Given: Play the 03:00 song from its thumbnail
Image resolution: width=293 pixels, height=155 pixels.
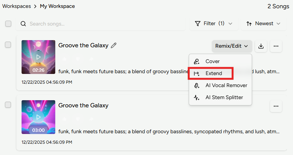Looking at the screenshot, I should (x=38, y=117).
